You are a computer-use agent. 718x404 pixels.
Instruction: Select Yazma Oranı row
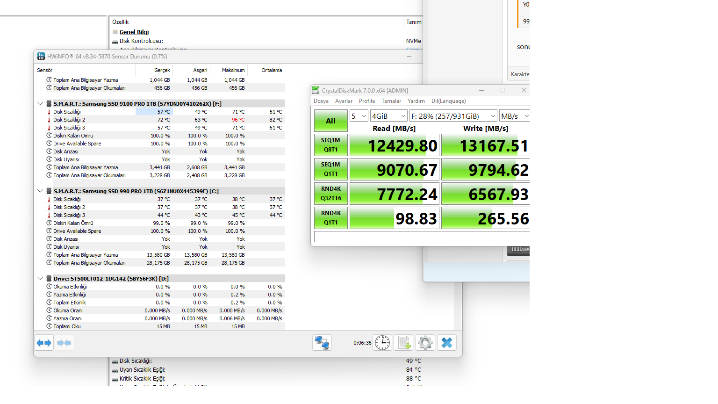[160, 318]
